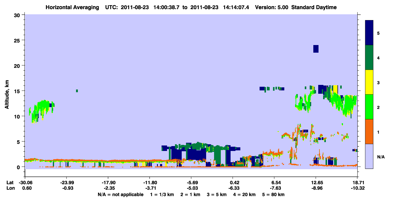Screen dimensions: 397x203
Task: Click the '2 = 1 km' legend text
Action: pos(190,194)
